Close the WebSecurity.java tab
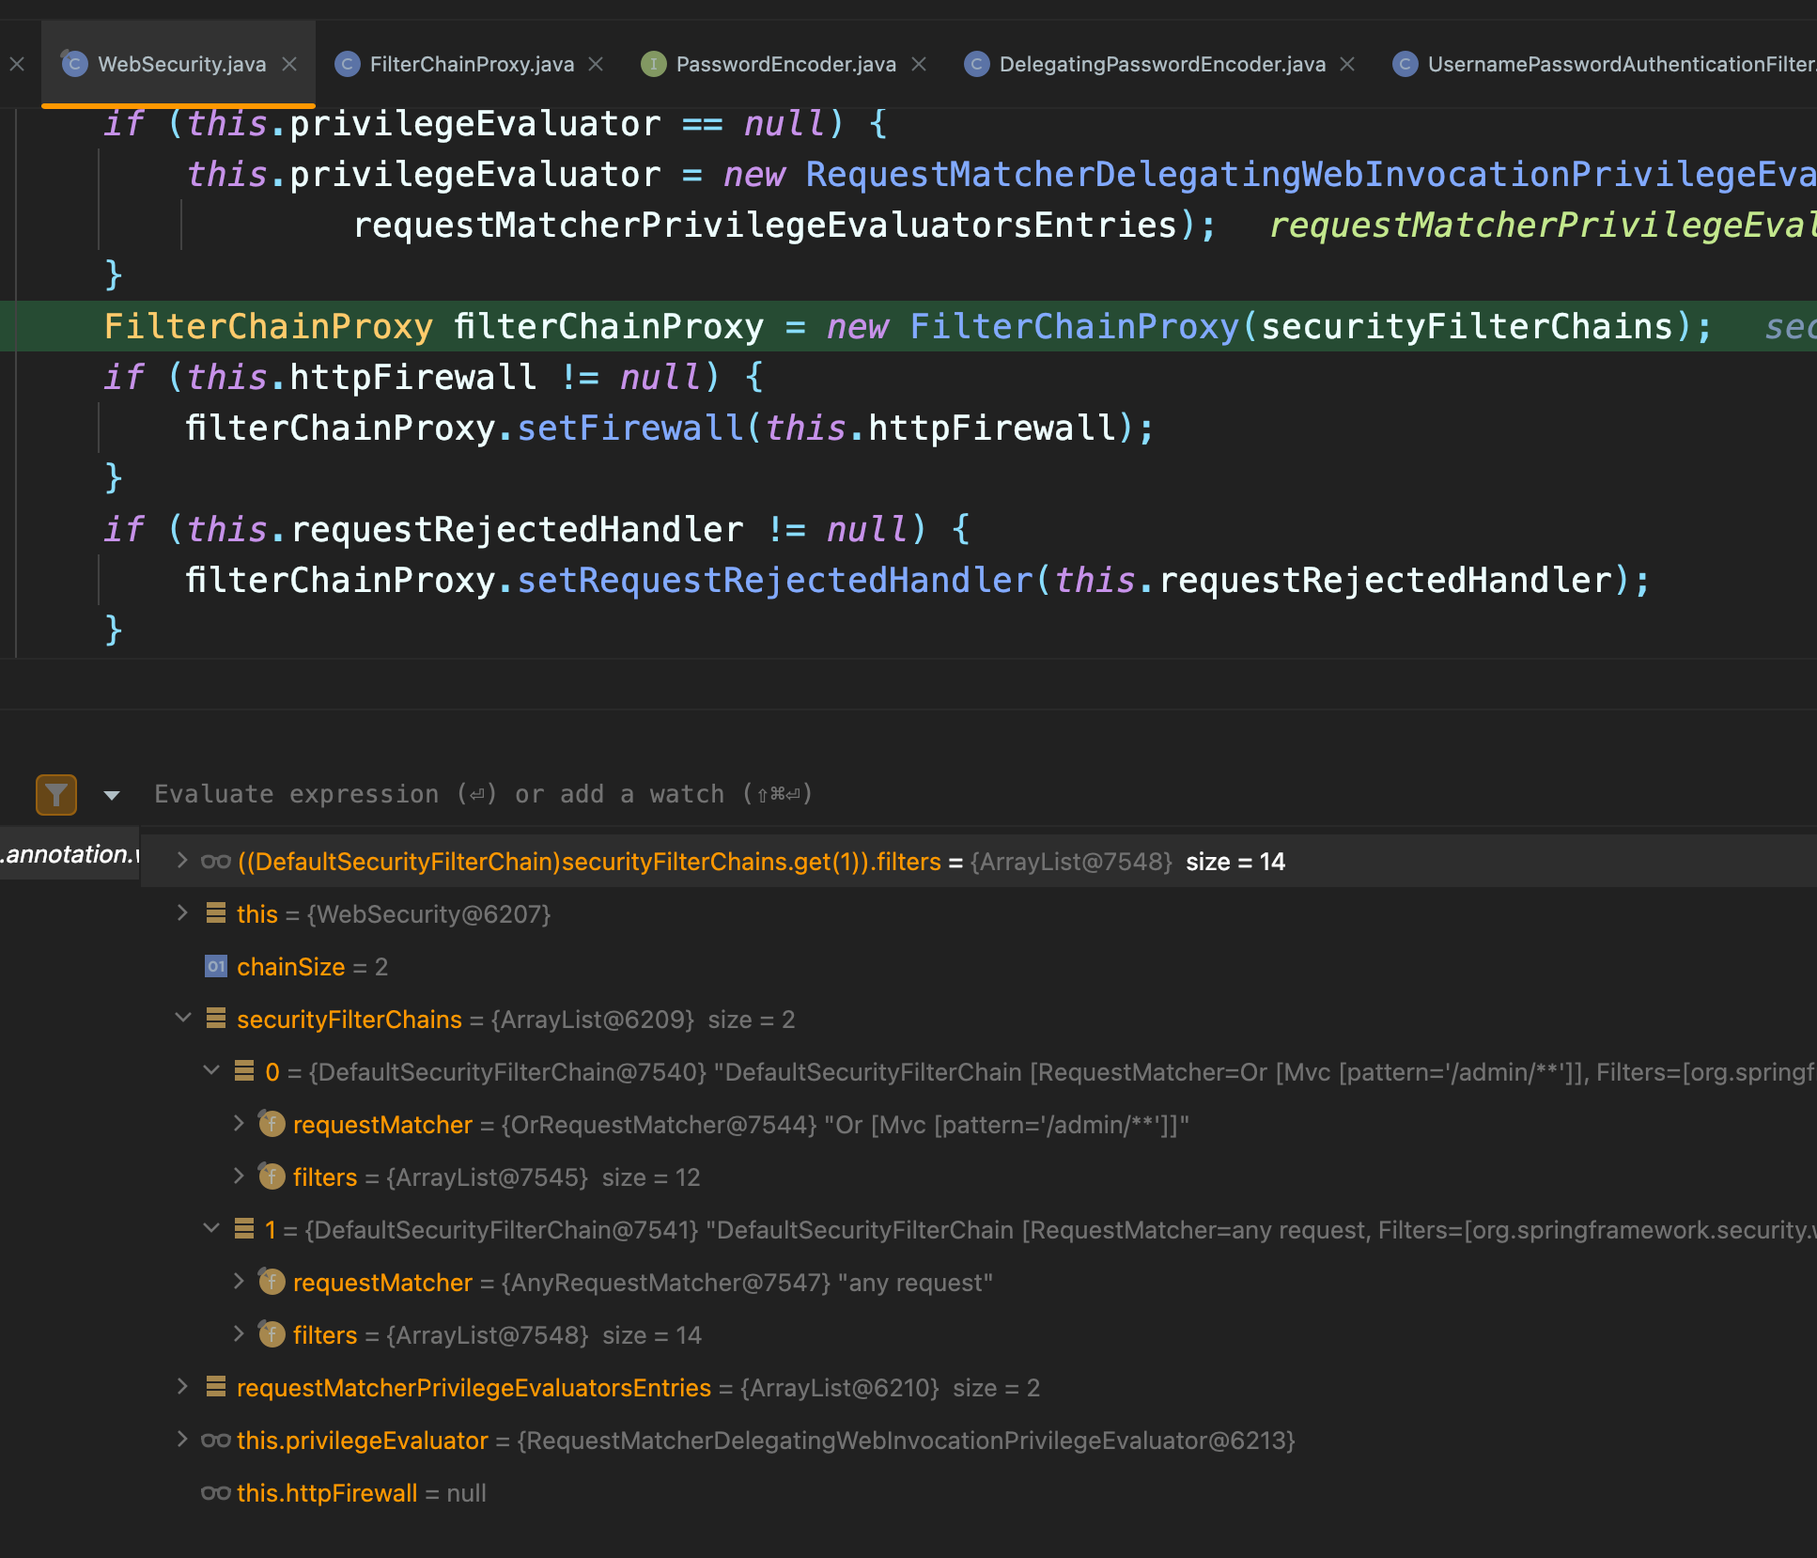Image resolution: width=1817 pixels, height=1558 pixels. (x=289, y=64)
